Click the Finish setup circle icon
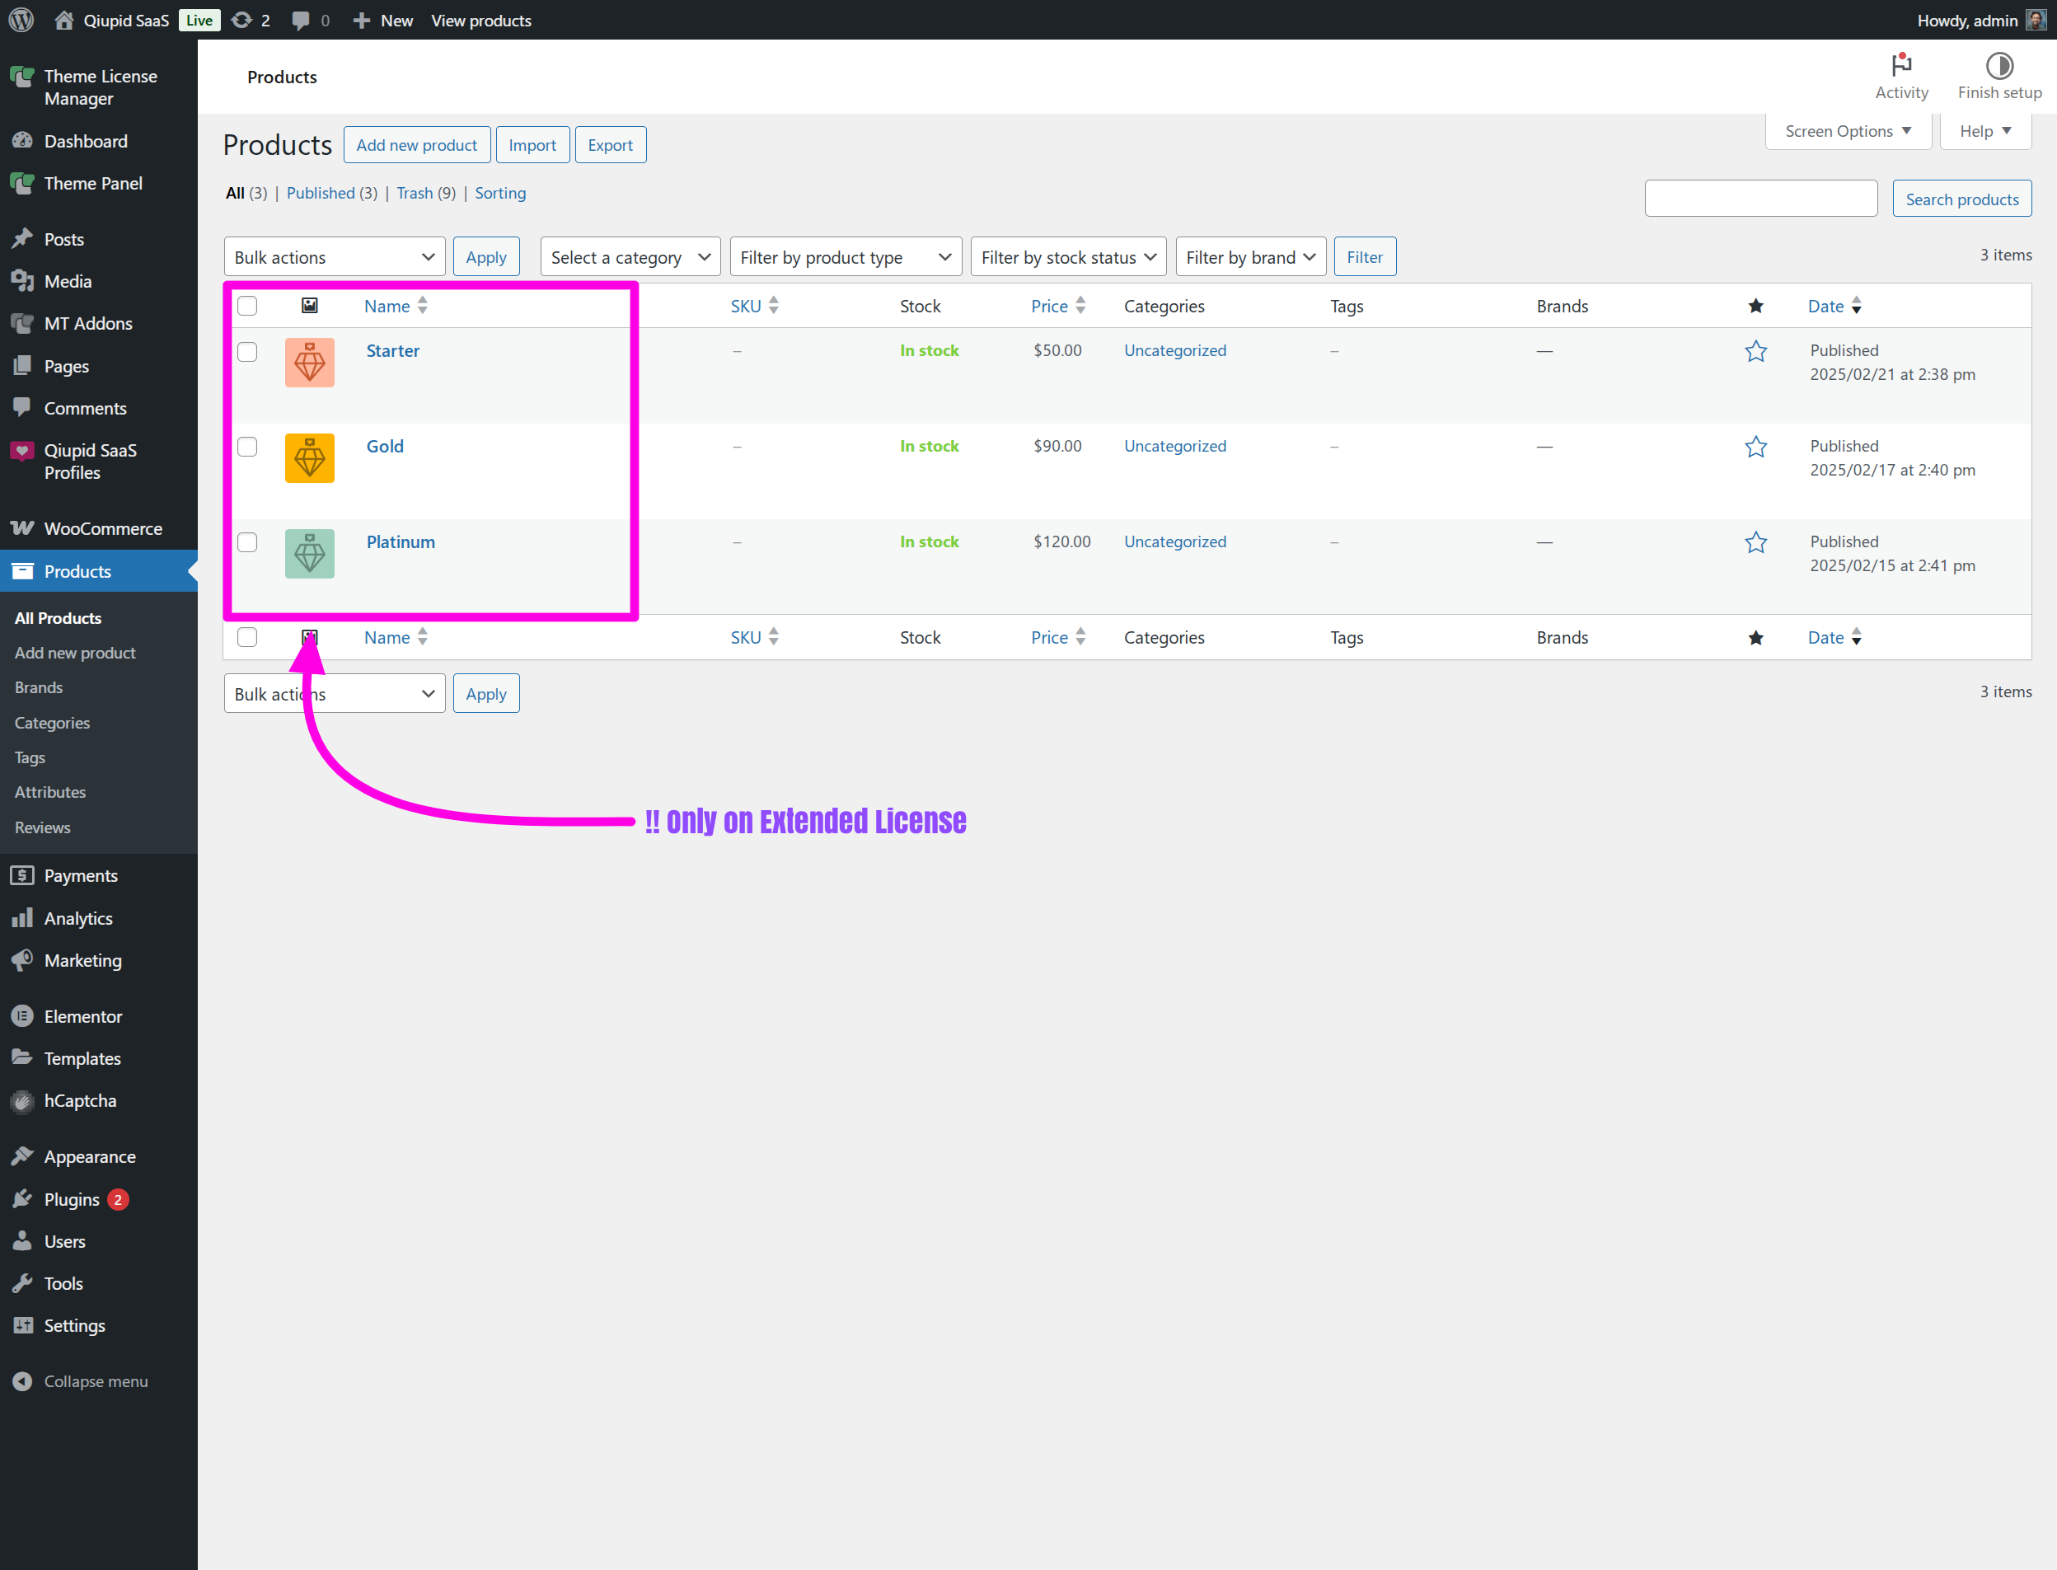Screen dimensions: 2057x1570 pos(1999,65)
